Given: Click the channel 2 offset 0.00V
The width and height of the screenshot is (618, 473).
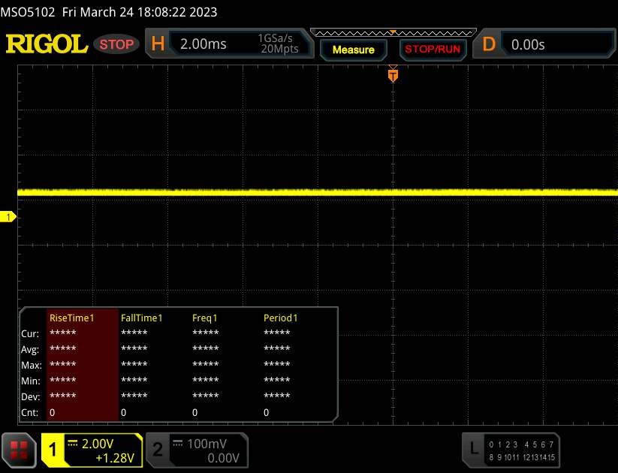Looking at the screenshot, I should (223, 458).
